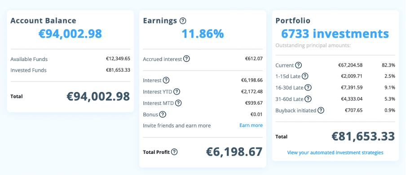Open help for 31-60d Late
Image resolution: width=406 pixels, height=175 pixels.
308,99
